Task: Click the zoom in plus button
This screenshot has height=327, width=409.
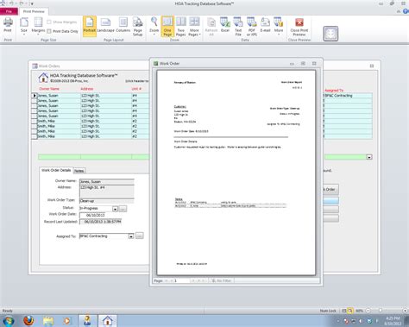Action: [x=405, y=311]
